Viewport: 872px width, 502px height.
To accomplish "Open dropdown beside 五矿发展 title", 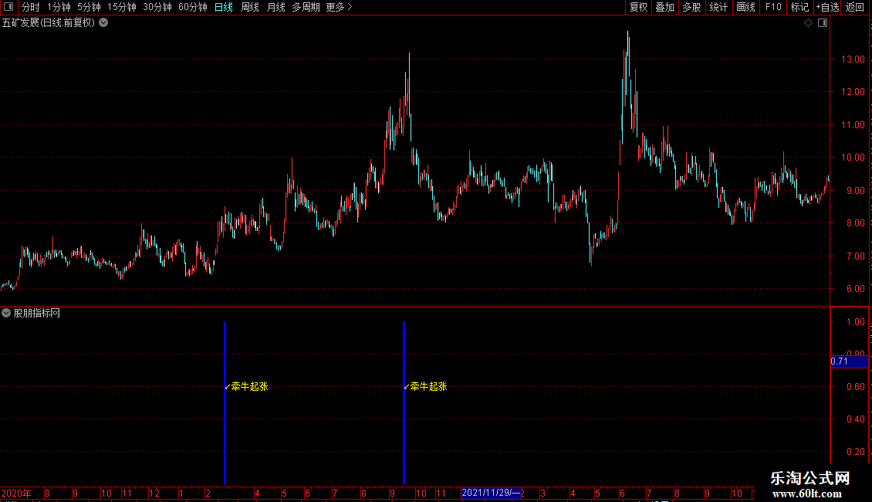I will click(103, 23).
